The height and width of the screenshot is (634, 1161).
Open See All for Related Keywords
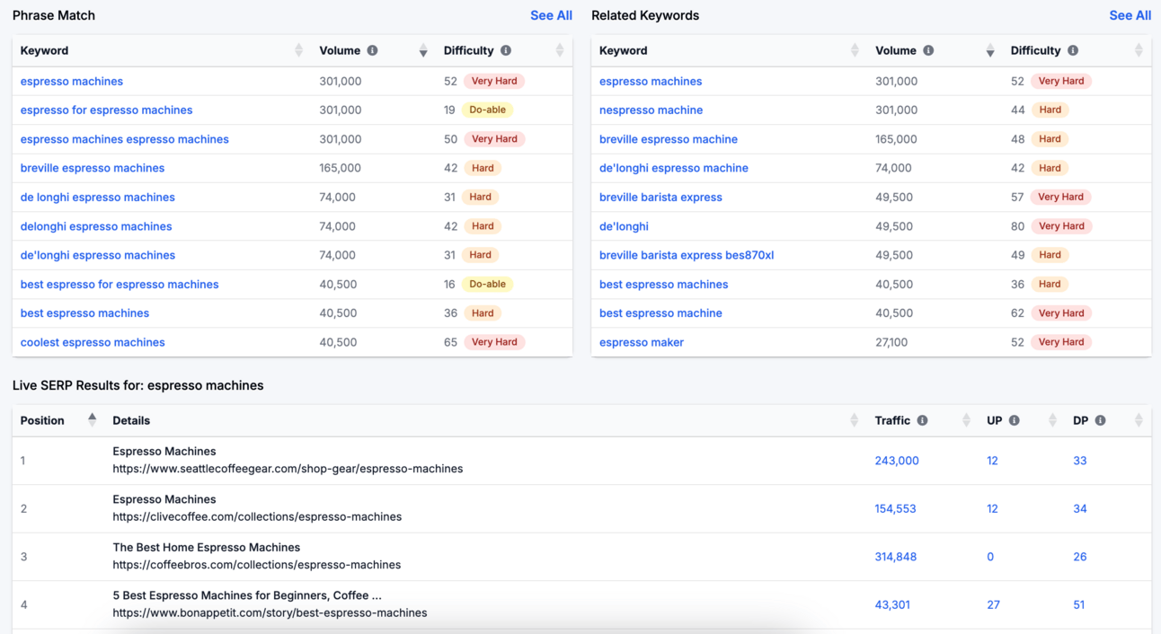(1130, 15)
